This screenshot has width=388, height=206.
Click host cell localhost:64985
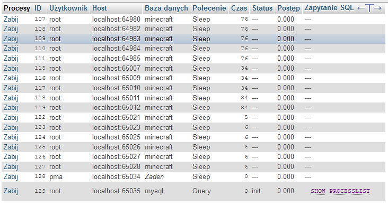(116, 59)
